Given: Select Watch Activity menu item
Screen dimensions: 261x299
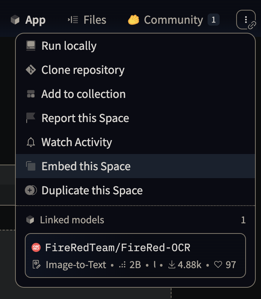Looking at the screenshot, I should pyautogui.click(x=77, y=142).
